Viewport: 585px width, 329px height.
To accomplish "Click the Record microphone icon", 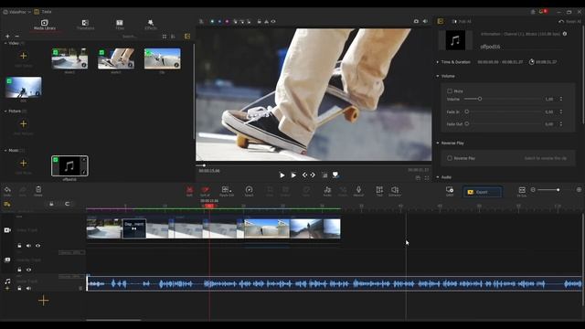I will (358, 191).
